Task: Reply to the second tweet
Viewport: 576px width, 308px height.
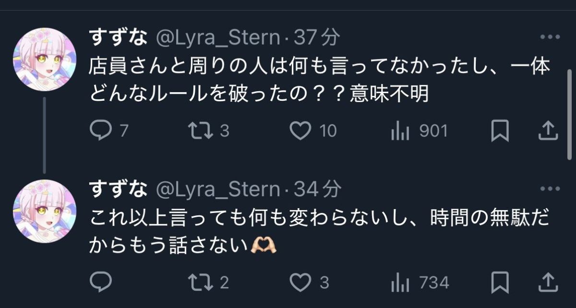Action: point(101,283)
